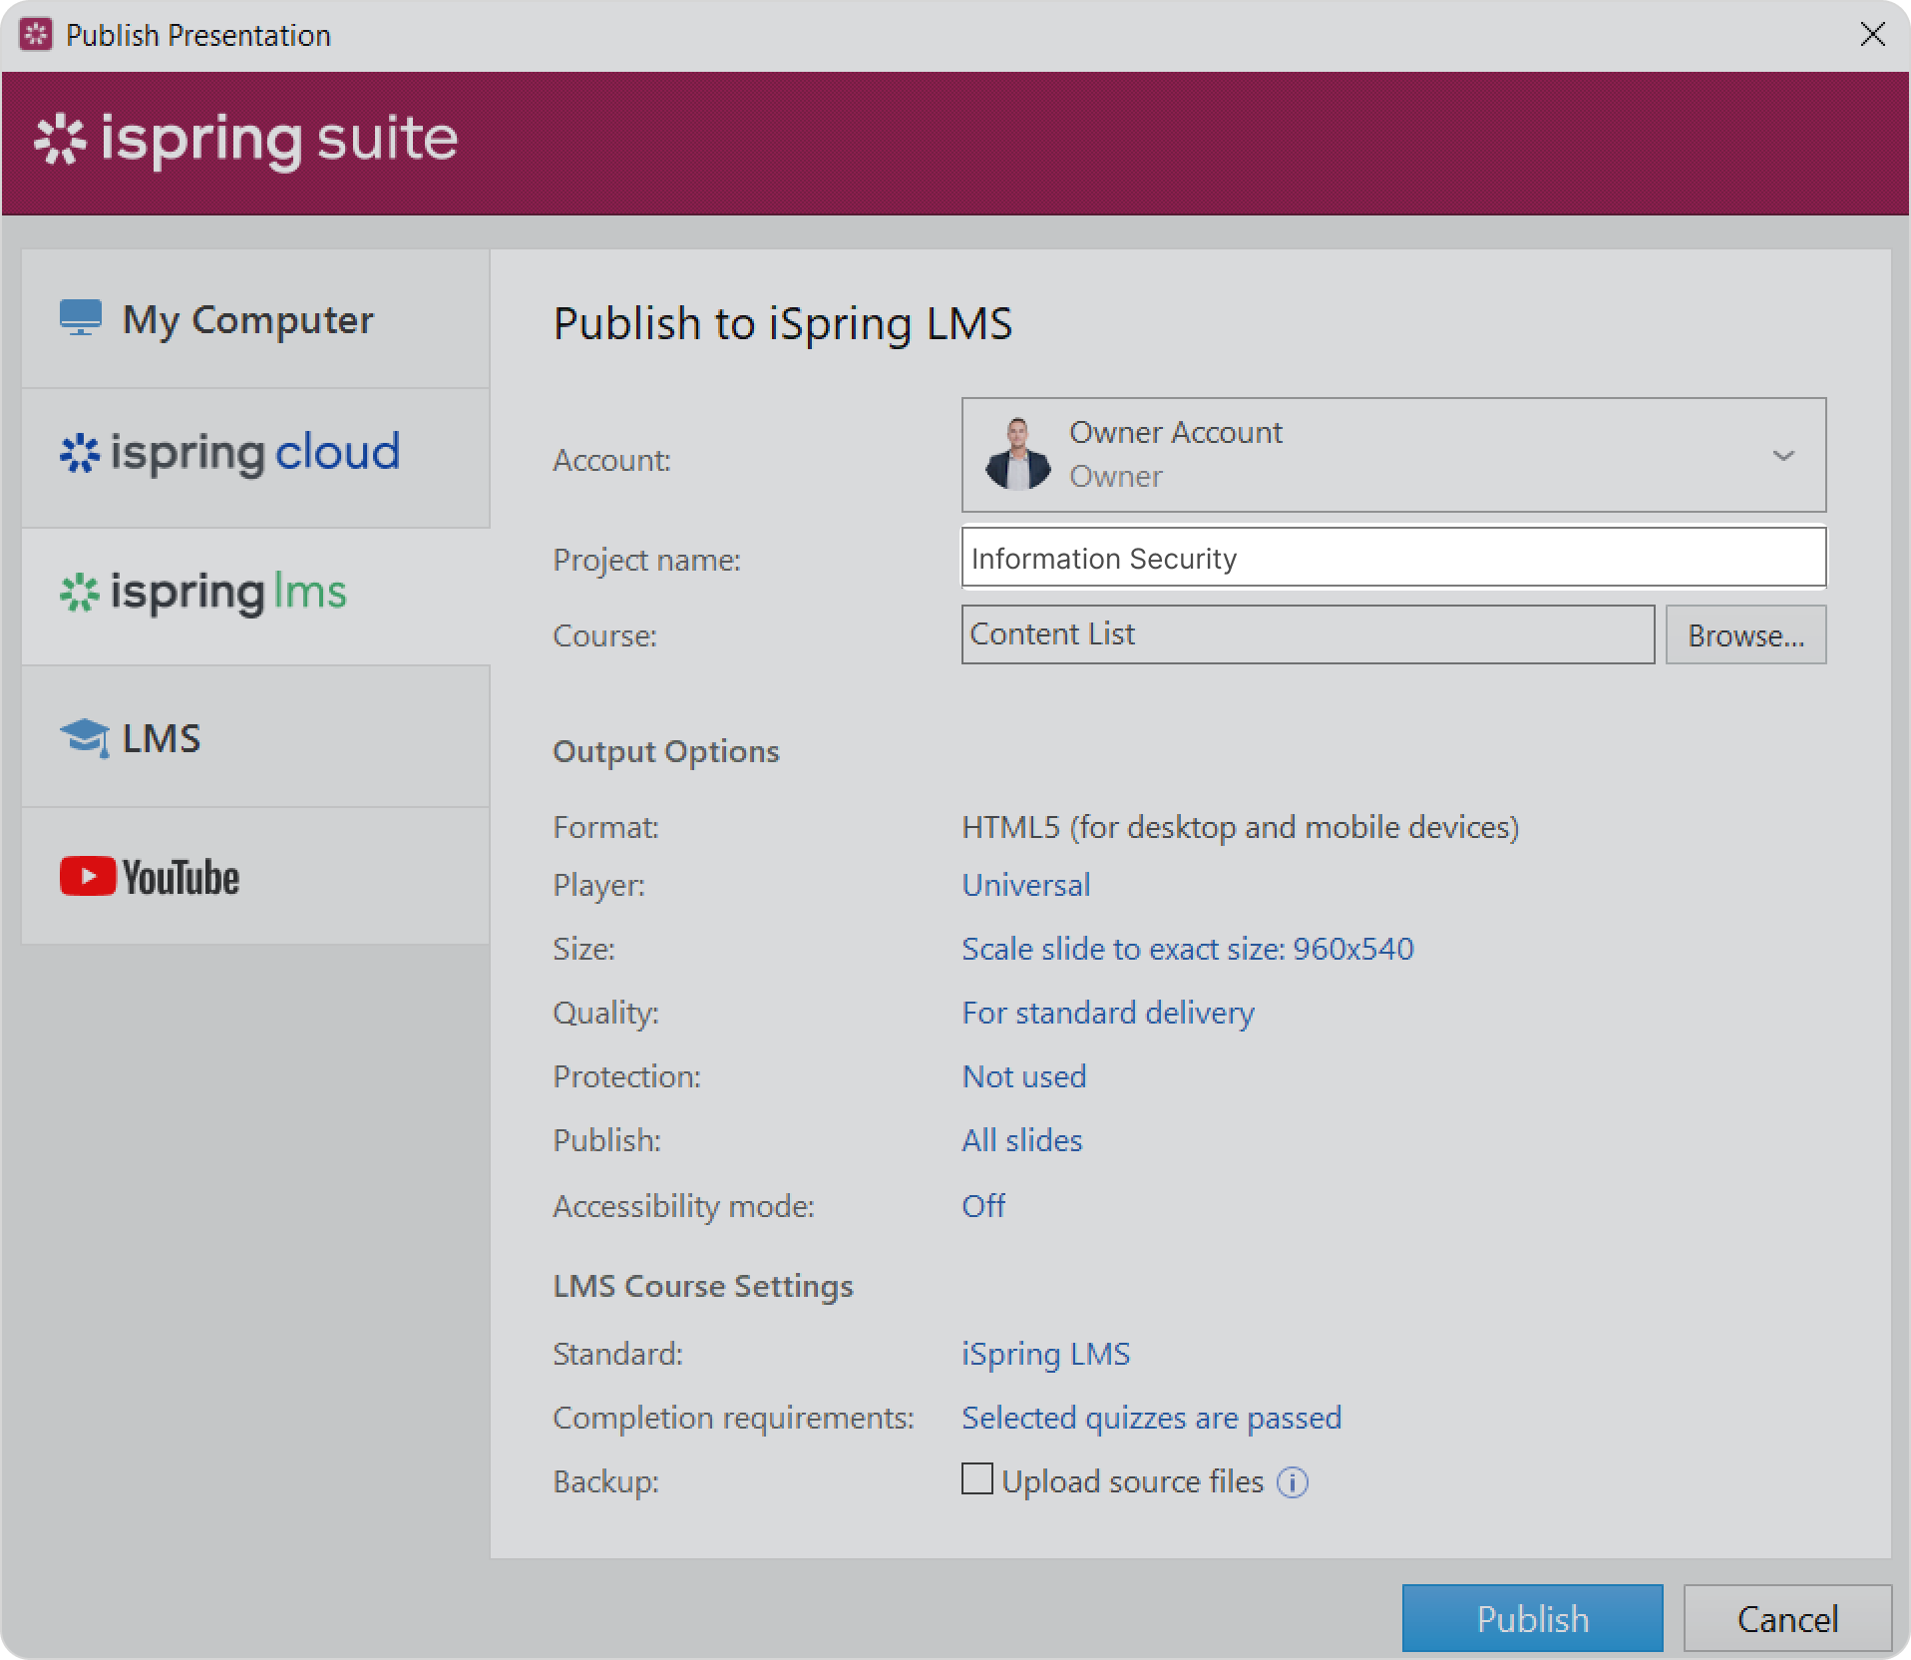Click the iSpring Suite logo in banner
Screen dimensions: 1911x1660
[x=246, y=140]
